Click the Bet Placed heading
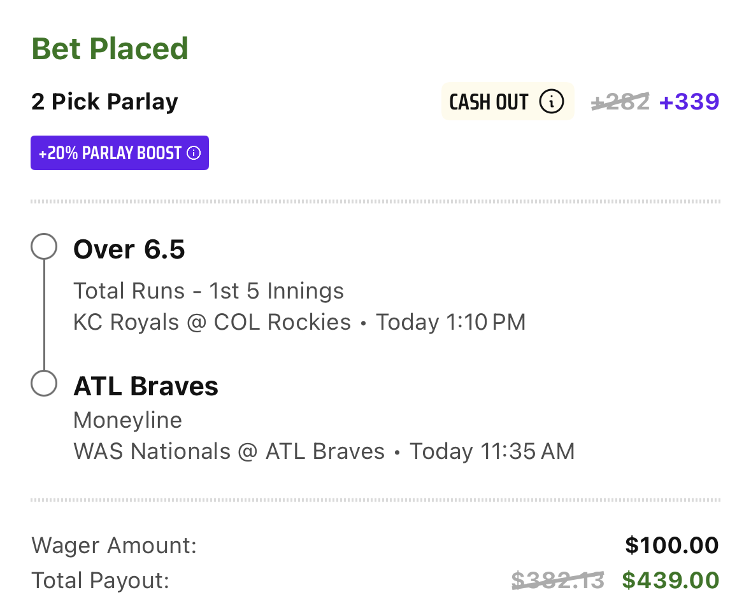The width and height of the screenshot is (751, 606). click(x=110, y=49)
